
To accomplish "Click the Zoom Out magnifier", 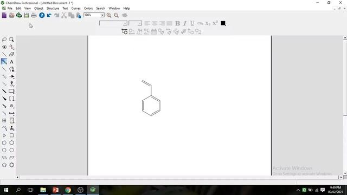I will (117, 15).
